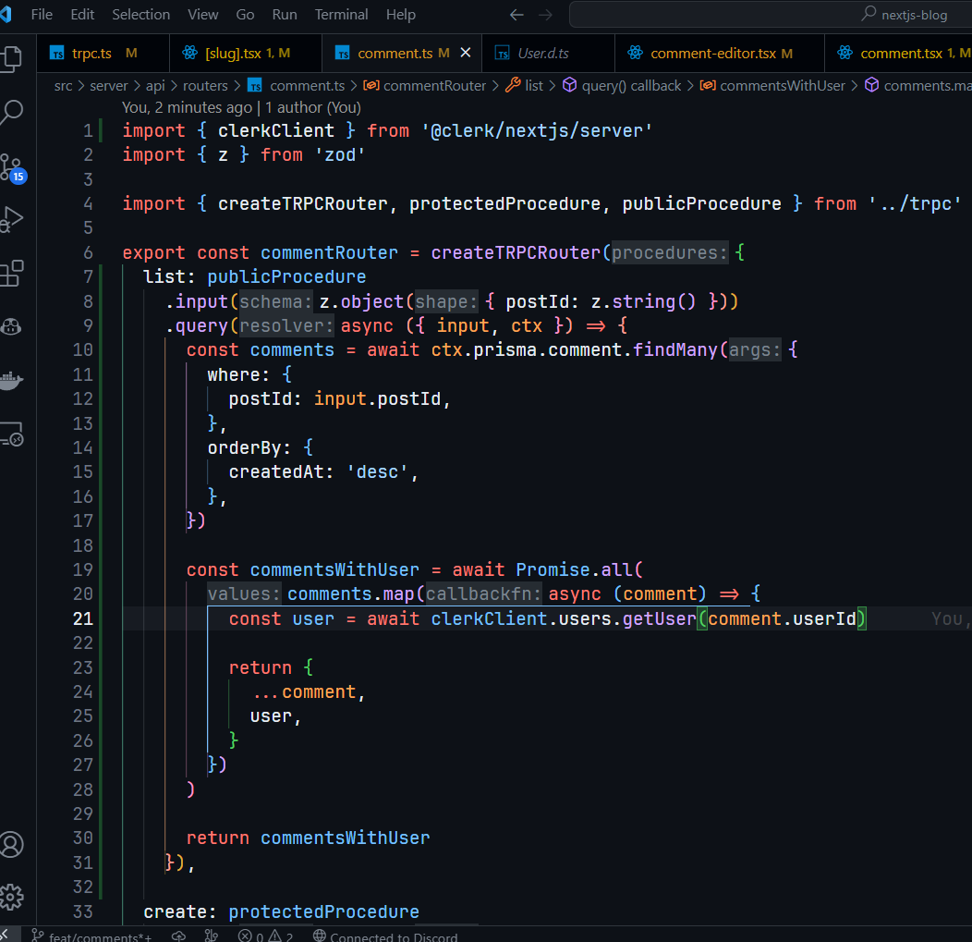Open the Remote Explorer view
The width and height of the screenshot is (972, 942).
click(x=13, y=434)
